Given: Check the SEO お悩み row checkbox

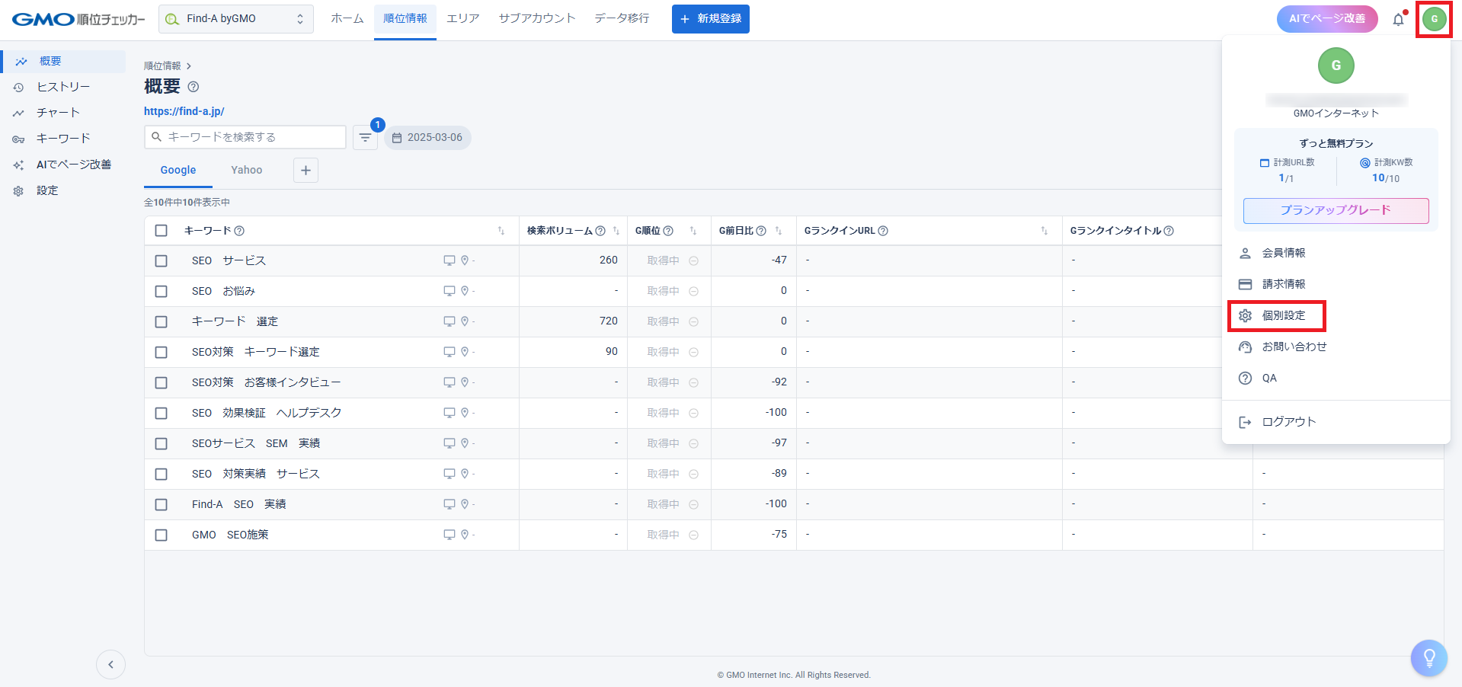Looking at the screenshot, I should tap(161, 291).
